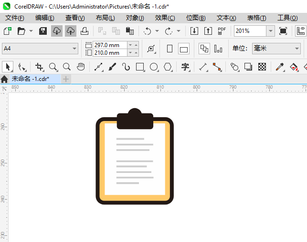307x242 pixels.
Task: Select the Dimension line tool
Action: (x=203, y=67)
